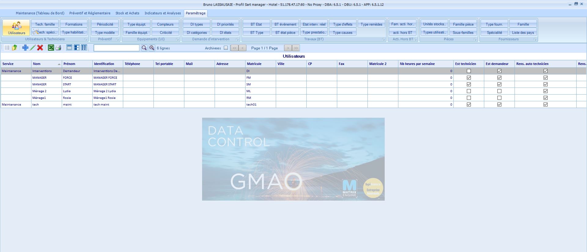Toggle Est technicien for tech maint row
This screenshot has height=252, width=587.
[469, 104]
